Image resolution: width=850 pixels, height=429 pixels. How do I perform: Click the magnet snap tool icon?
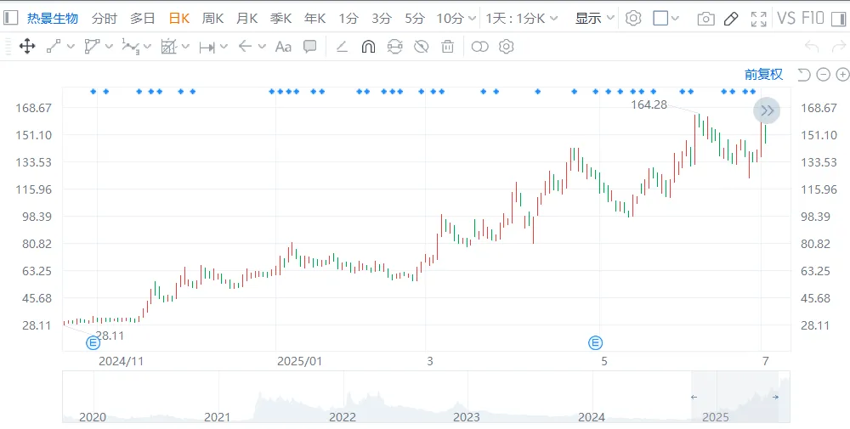tap(368, 47)
